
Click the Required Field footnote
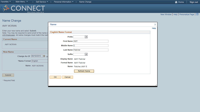(9, 80)
